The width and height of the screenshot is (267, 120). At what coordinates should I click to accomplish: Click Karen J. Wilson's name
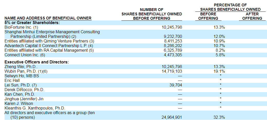[19, 104]
